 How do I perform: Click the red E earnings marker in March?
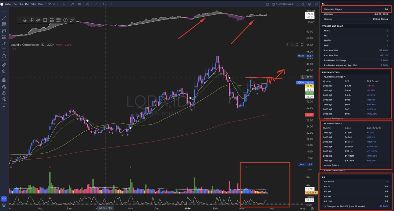[x=246, y=167]
